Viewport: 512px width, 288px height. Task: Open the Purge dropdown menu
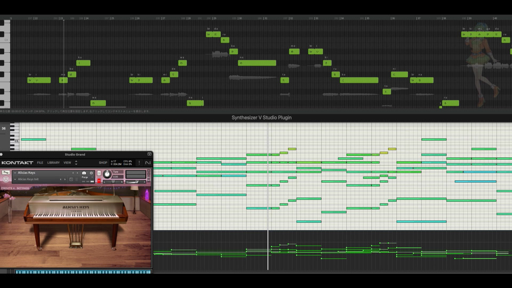coord(87,177)
